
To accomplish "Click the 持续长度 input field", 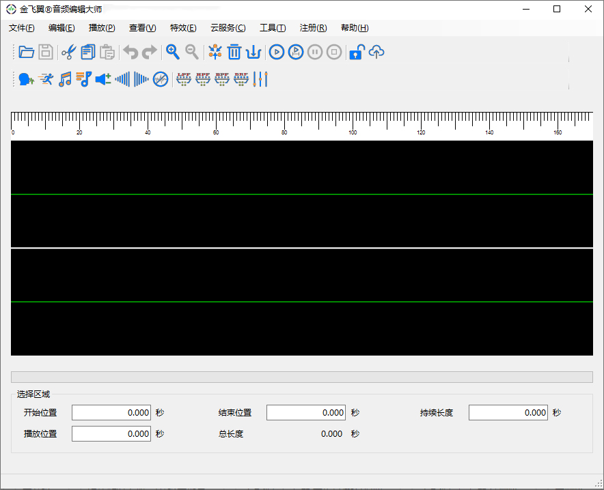I will 508,412.
